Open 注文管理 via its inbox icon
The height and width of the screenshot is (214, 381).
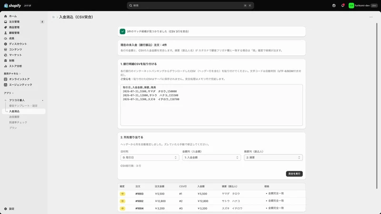point(6,22)
